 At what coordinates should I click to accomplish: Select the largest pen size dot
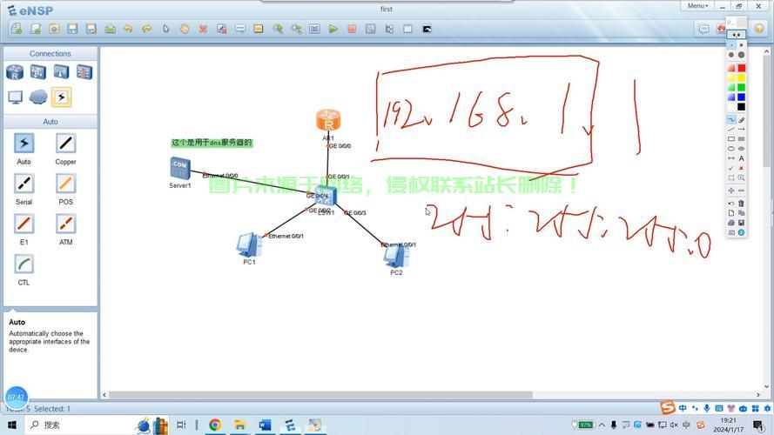[x=742, y=55]
